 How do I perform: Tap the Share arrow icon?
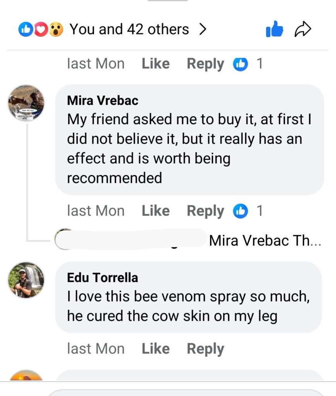(303, 29)
